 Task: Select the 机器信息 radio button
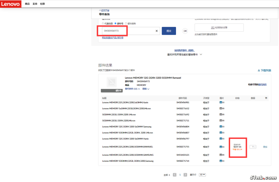click(x=103, y=23)
